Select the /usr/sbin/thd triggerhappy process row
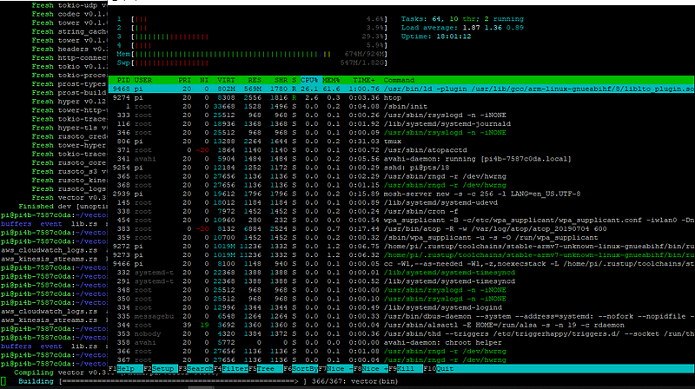Viewport: 695px width, 389px height. pos(401,334)
